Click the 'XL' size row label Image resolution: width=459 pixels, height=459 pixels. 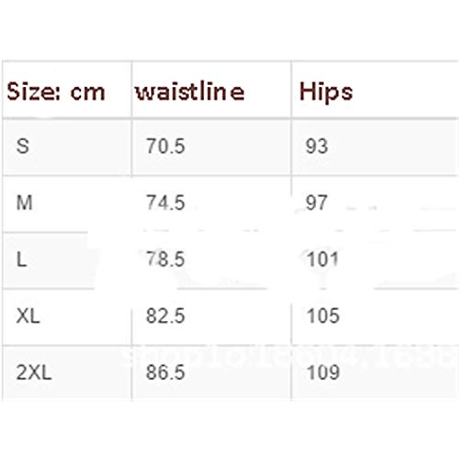click(x=28, y=316)
